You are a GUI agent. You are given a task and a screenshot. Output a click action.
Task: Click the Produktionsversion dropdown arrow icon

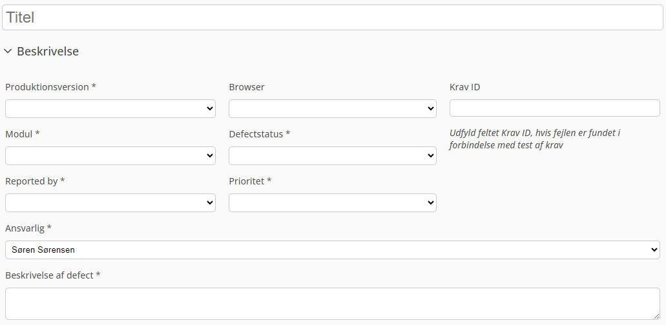click(209, 109)
